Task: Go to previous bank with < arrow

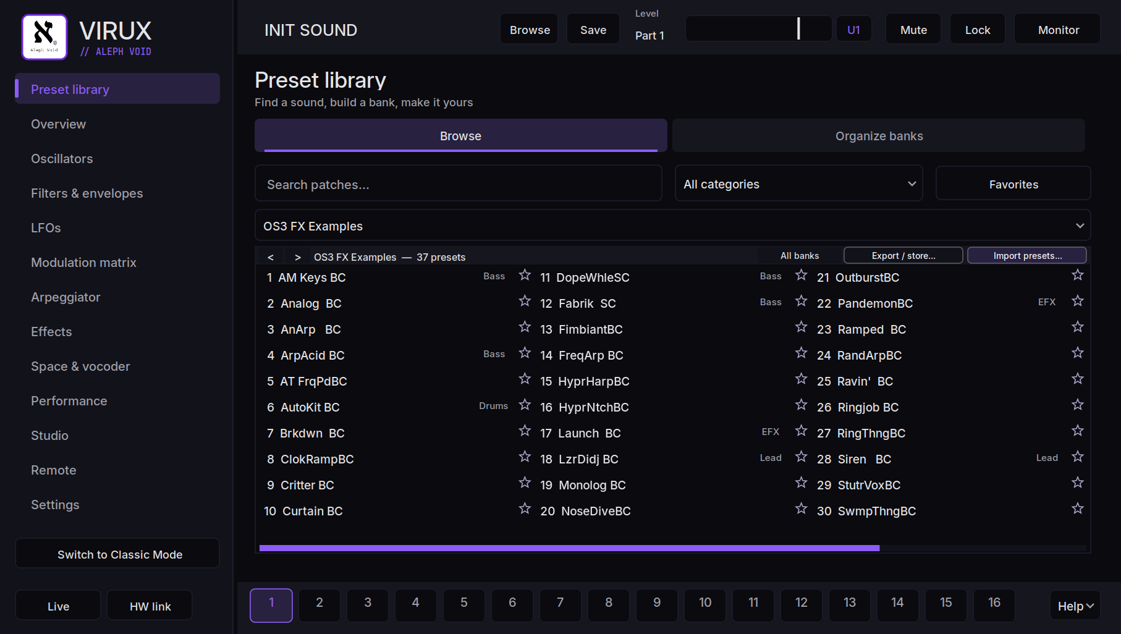Action: 271,257
